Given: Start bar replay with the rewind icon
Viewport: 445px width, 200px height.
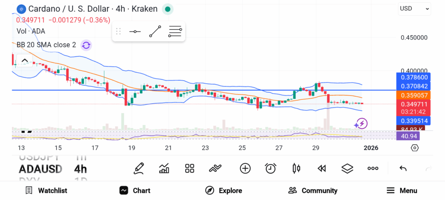Looking at the screenshot, I should [322, 168].
